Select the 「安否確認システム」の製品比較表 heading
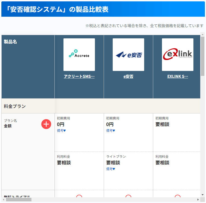 [x=57, y=9]
